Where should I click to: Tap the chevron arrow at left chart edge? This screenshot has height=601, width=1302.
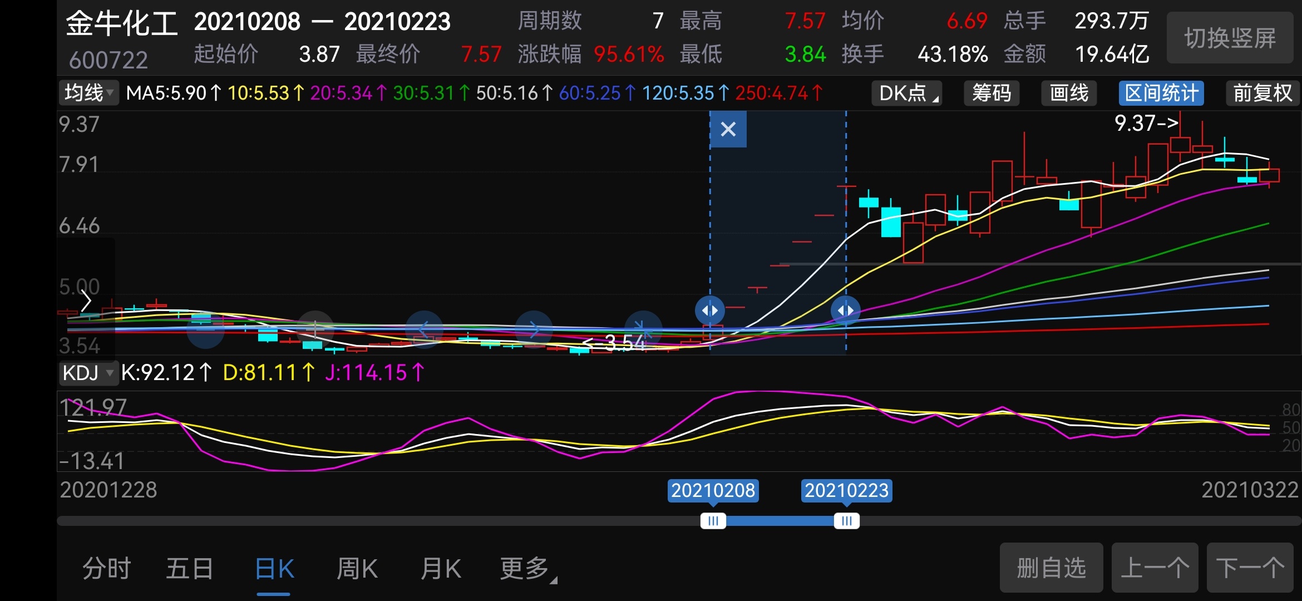point(86,301)
